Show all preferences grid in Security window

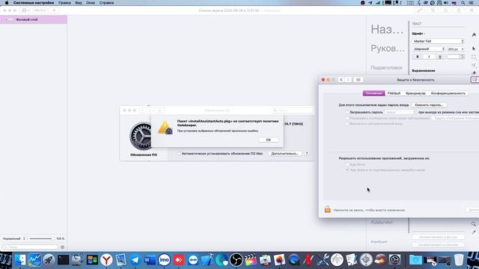pos(358,80)
